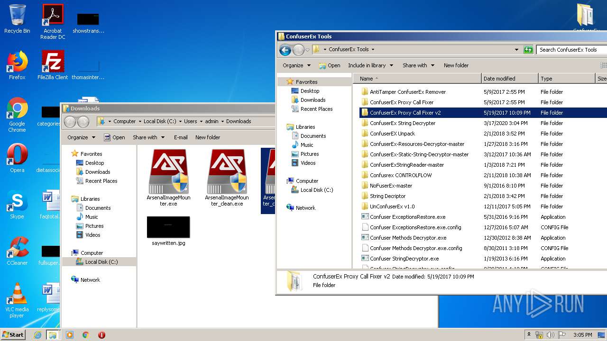Viewport: 607px width, 341px height.
Task: Click volume icon in system tray
Action: [x=551, y=335]
